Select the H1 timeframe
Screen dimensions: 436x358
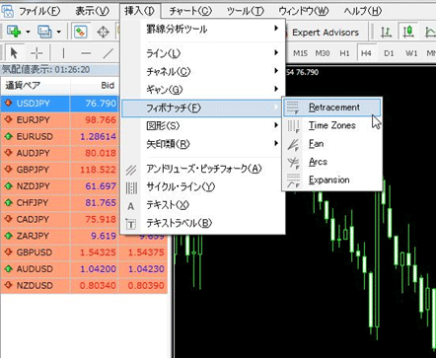coord(344,53)
